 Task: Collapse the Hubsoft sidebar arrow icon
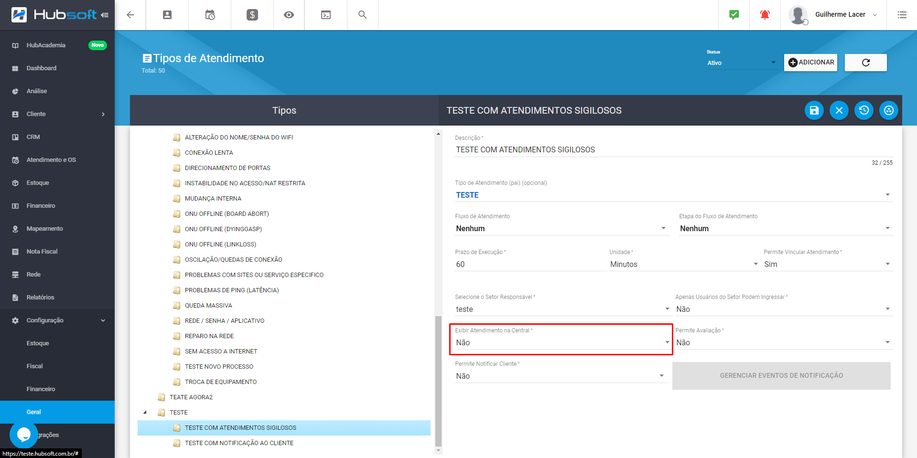coord(105,15)
